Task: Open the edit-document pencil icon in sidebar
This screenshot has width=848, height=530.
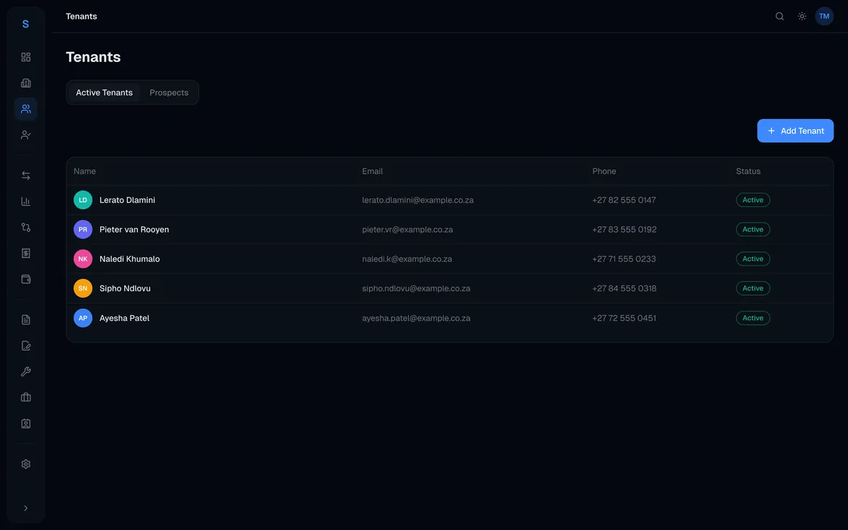Action: 25,345
